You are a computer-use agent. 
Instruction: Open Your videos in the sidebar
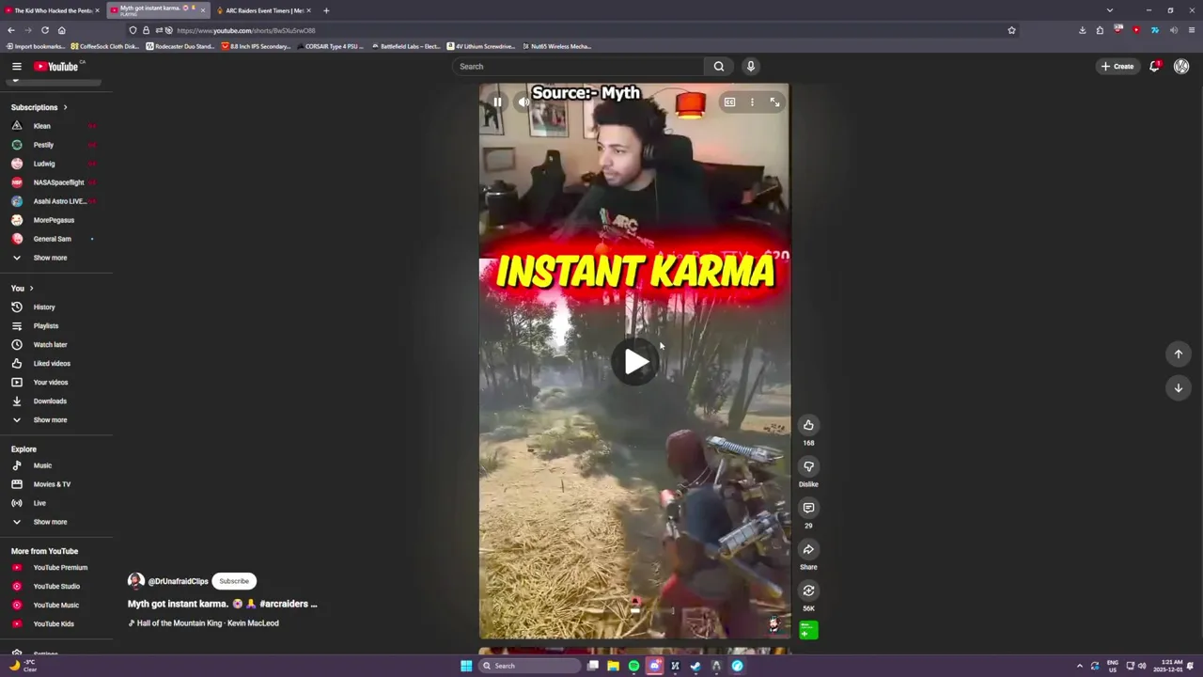coord(51,383)
